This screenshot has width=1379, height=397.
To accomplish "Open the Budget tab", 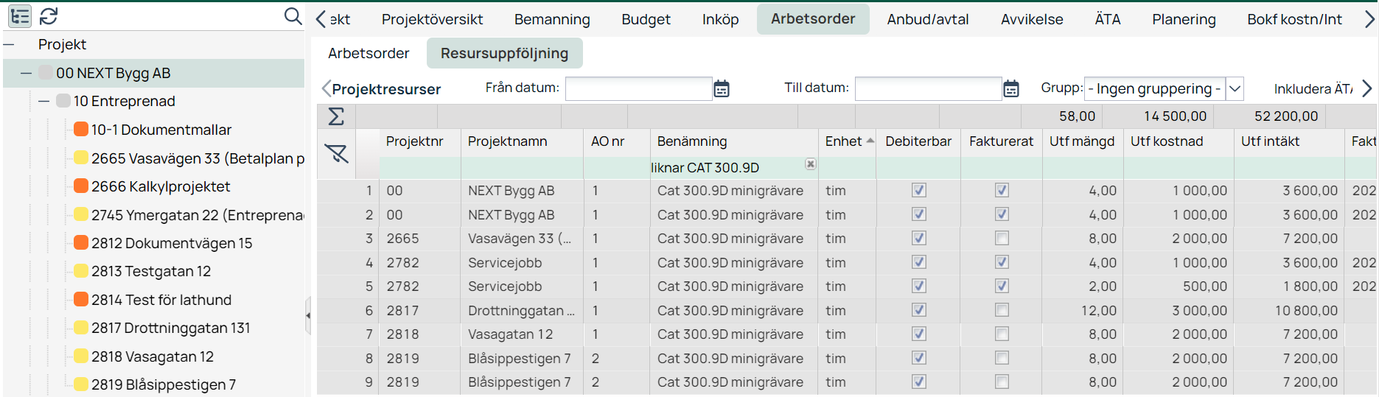I will pos(646,19).
